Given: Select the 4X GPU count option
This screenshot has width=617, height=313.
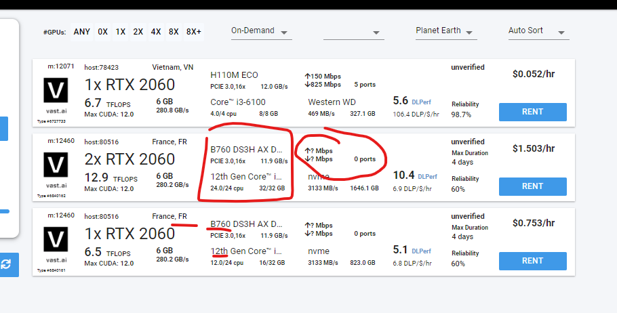Looking at the screenshot, I should pyautogui.click(x=156, y=32).
